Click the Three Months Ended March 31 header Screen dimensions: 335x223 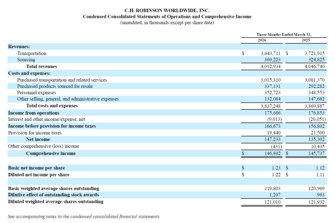click(x=284, y=34)
